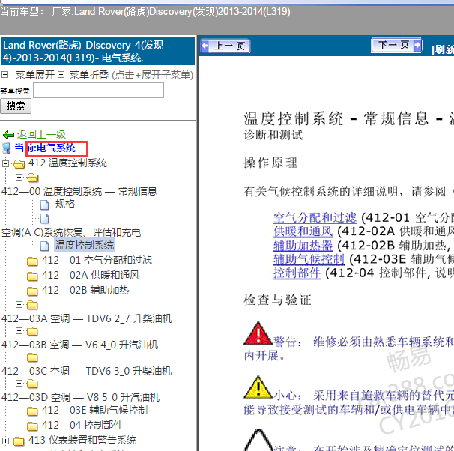454x451 pixels.
Task: Click the green back arrow icon
Action: tap(8, 135)
